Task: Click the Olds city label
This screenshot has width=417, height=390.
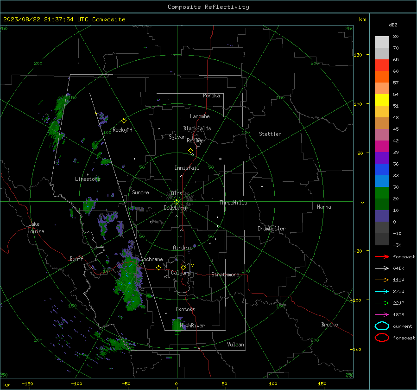Action: pos(177,193)
